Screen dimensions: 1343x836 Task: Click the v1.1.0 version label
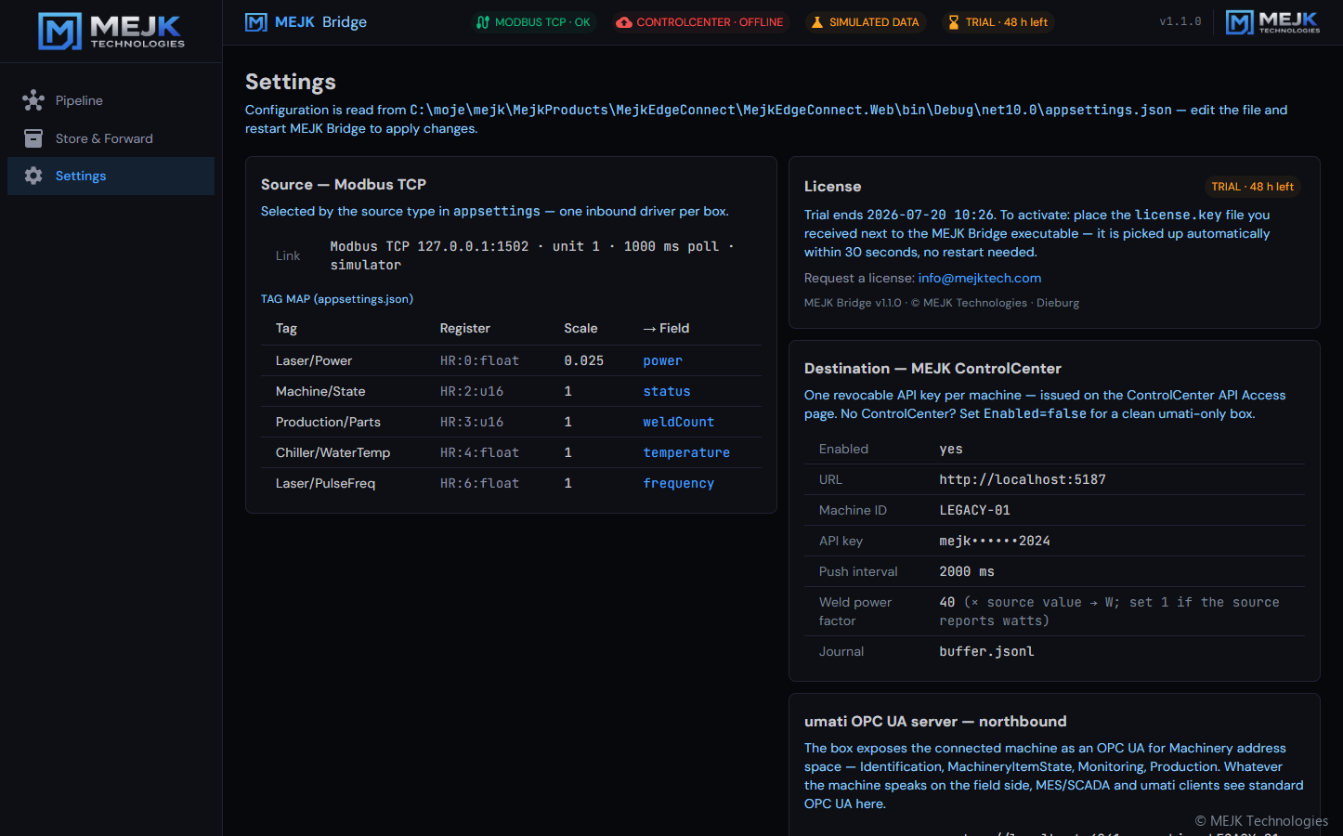coord(1180,22)
